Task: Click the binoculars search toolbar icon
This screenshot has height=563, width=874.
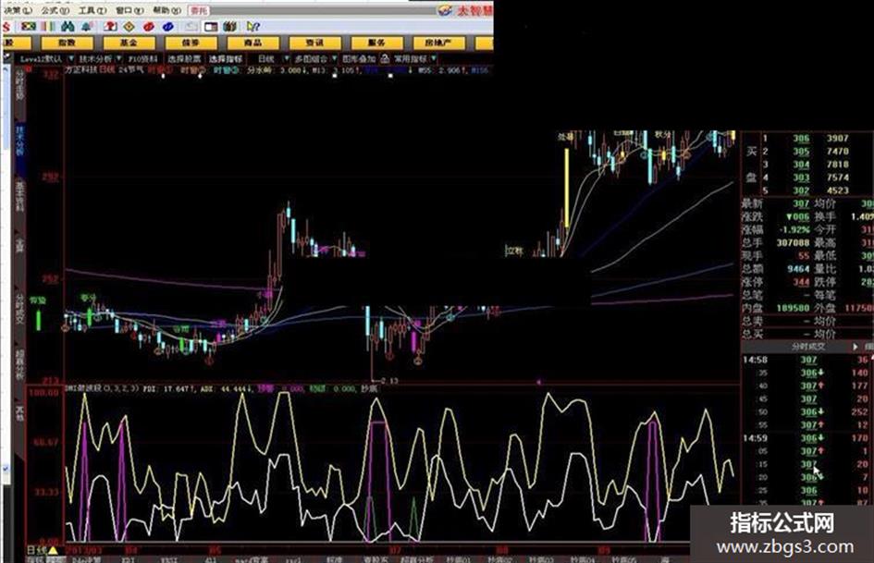Action: [x=68, y=26]
